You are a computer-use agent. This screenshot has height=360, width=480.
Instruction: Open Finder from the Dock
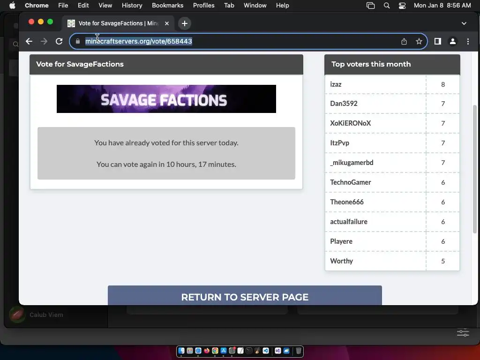click(181, 351)
